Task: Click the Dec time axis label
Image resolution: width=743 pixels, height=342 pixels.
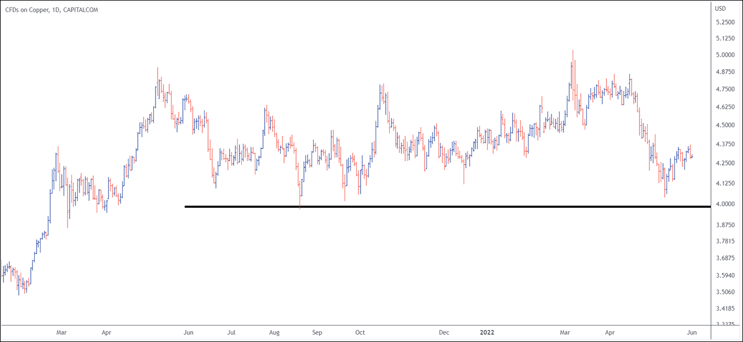Action: coord(444,332)
